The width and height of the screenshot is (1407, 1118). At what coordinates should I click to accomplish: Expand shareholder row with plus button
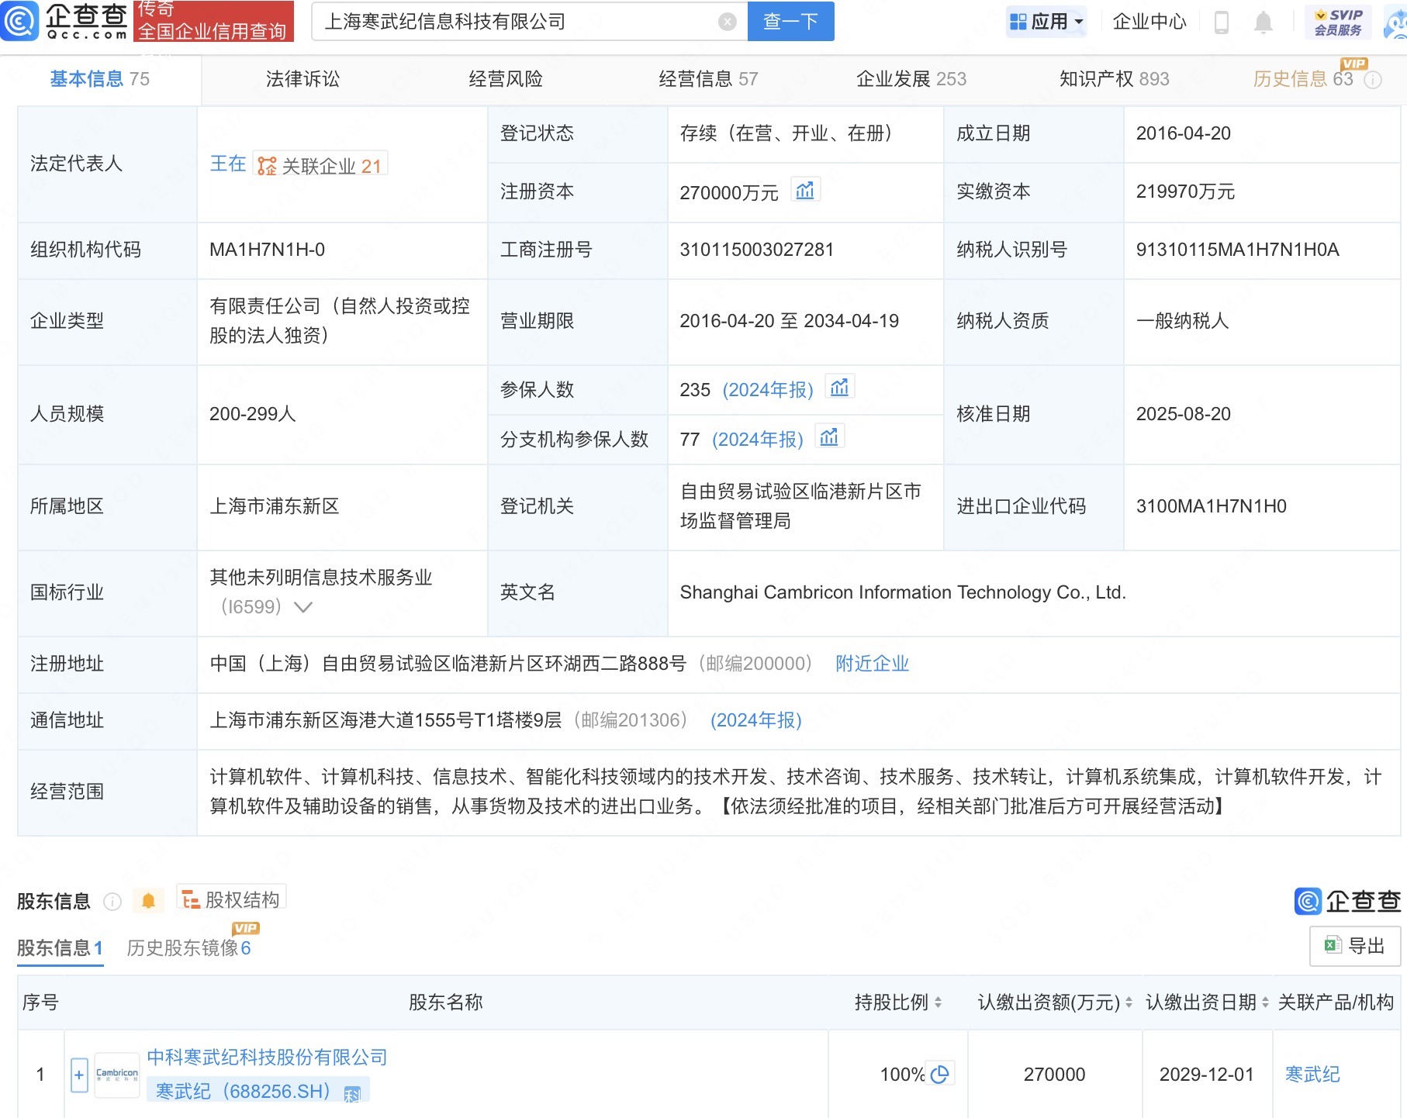click(79, 1075)
